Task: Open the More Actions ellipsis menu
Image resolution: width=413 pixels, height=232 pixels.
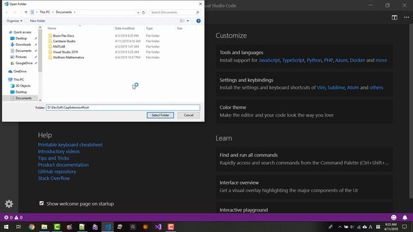Action: pos(407,17)
